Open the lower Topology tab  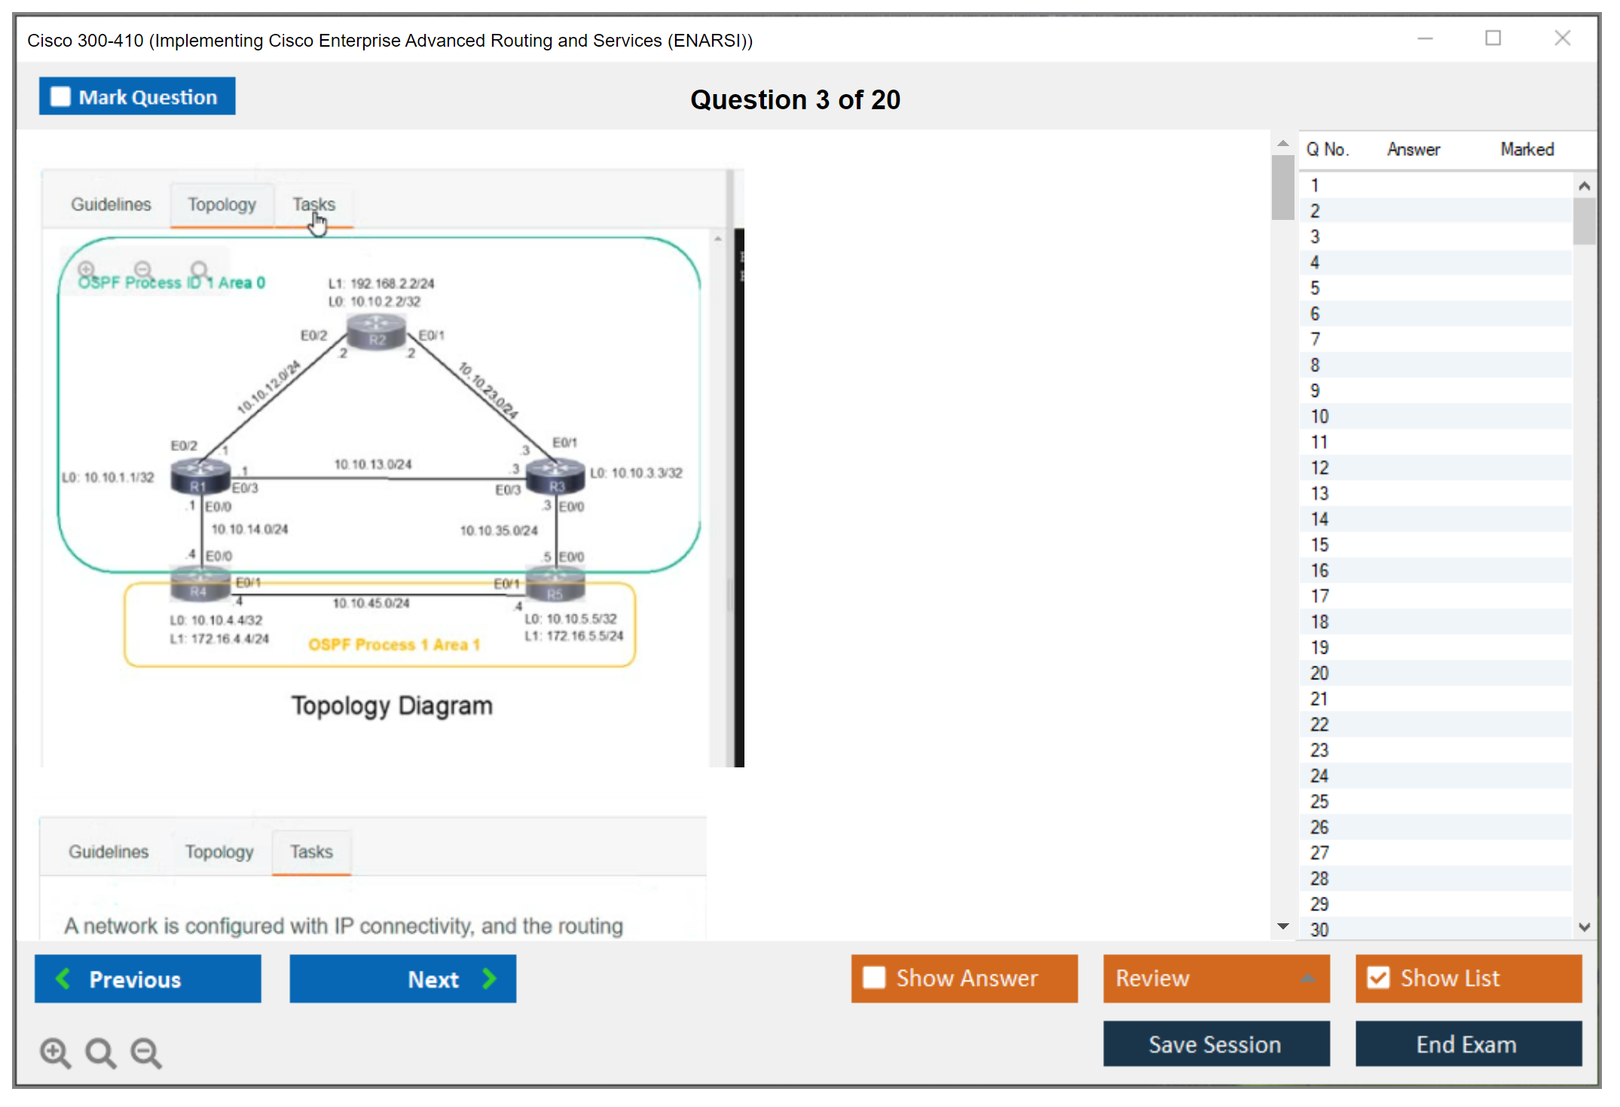[219, 852]
